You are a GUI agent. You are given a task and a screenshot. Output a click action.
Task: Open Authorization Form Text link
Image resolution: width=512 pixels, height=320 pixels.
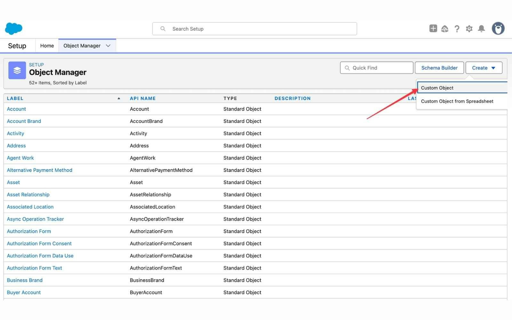(35, 268)
